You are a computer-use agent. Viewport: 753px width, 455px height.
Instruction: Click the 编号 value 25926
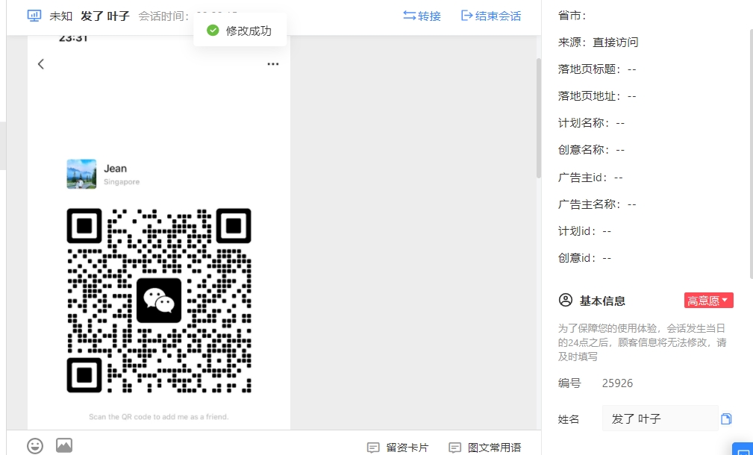pyautogui.click(x=618, y=383)
